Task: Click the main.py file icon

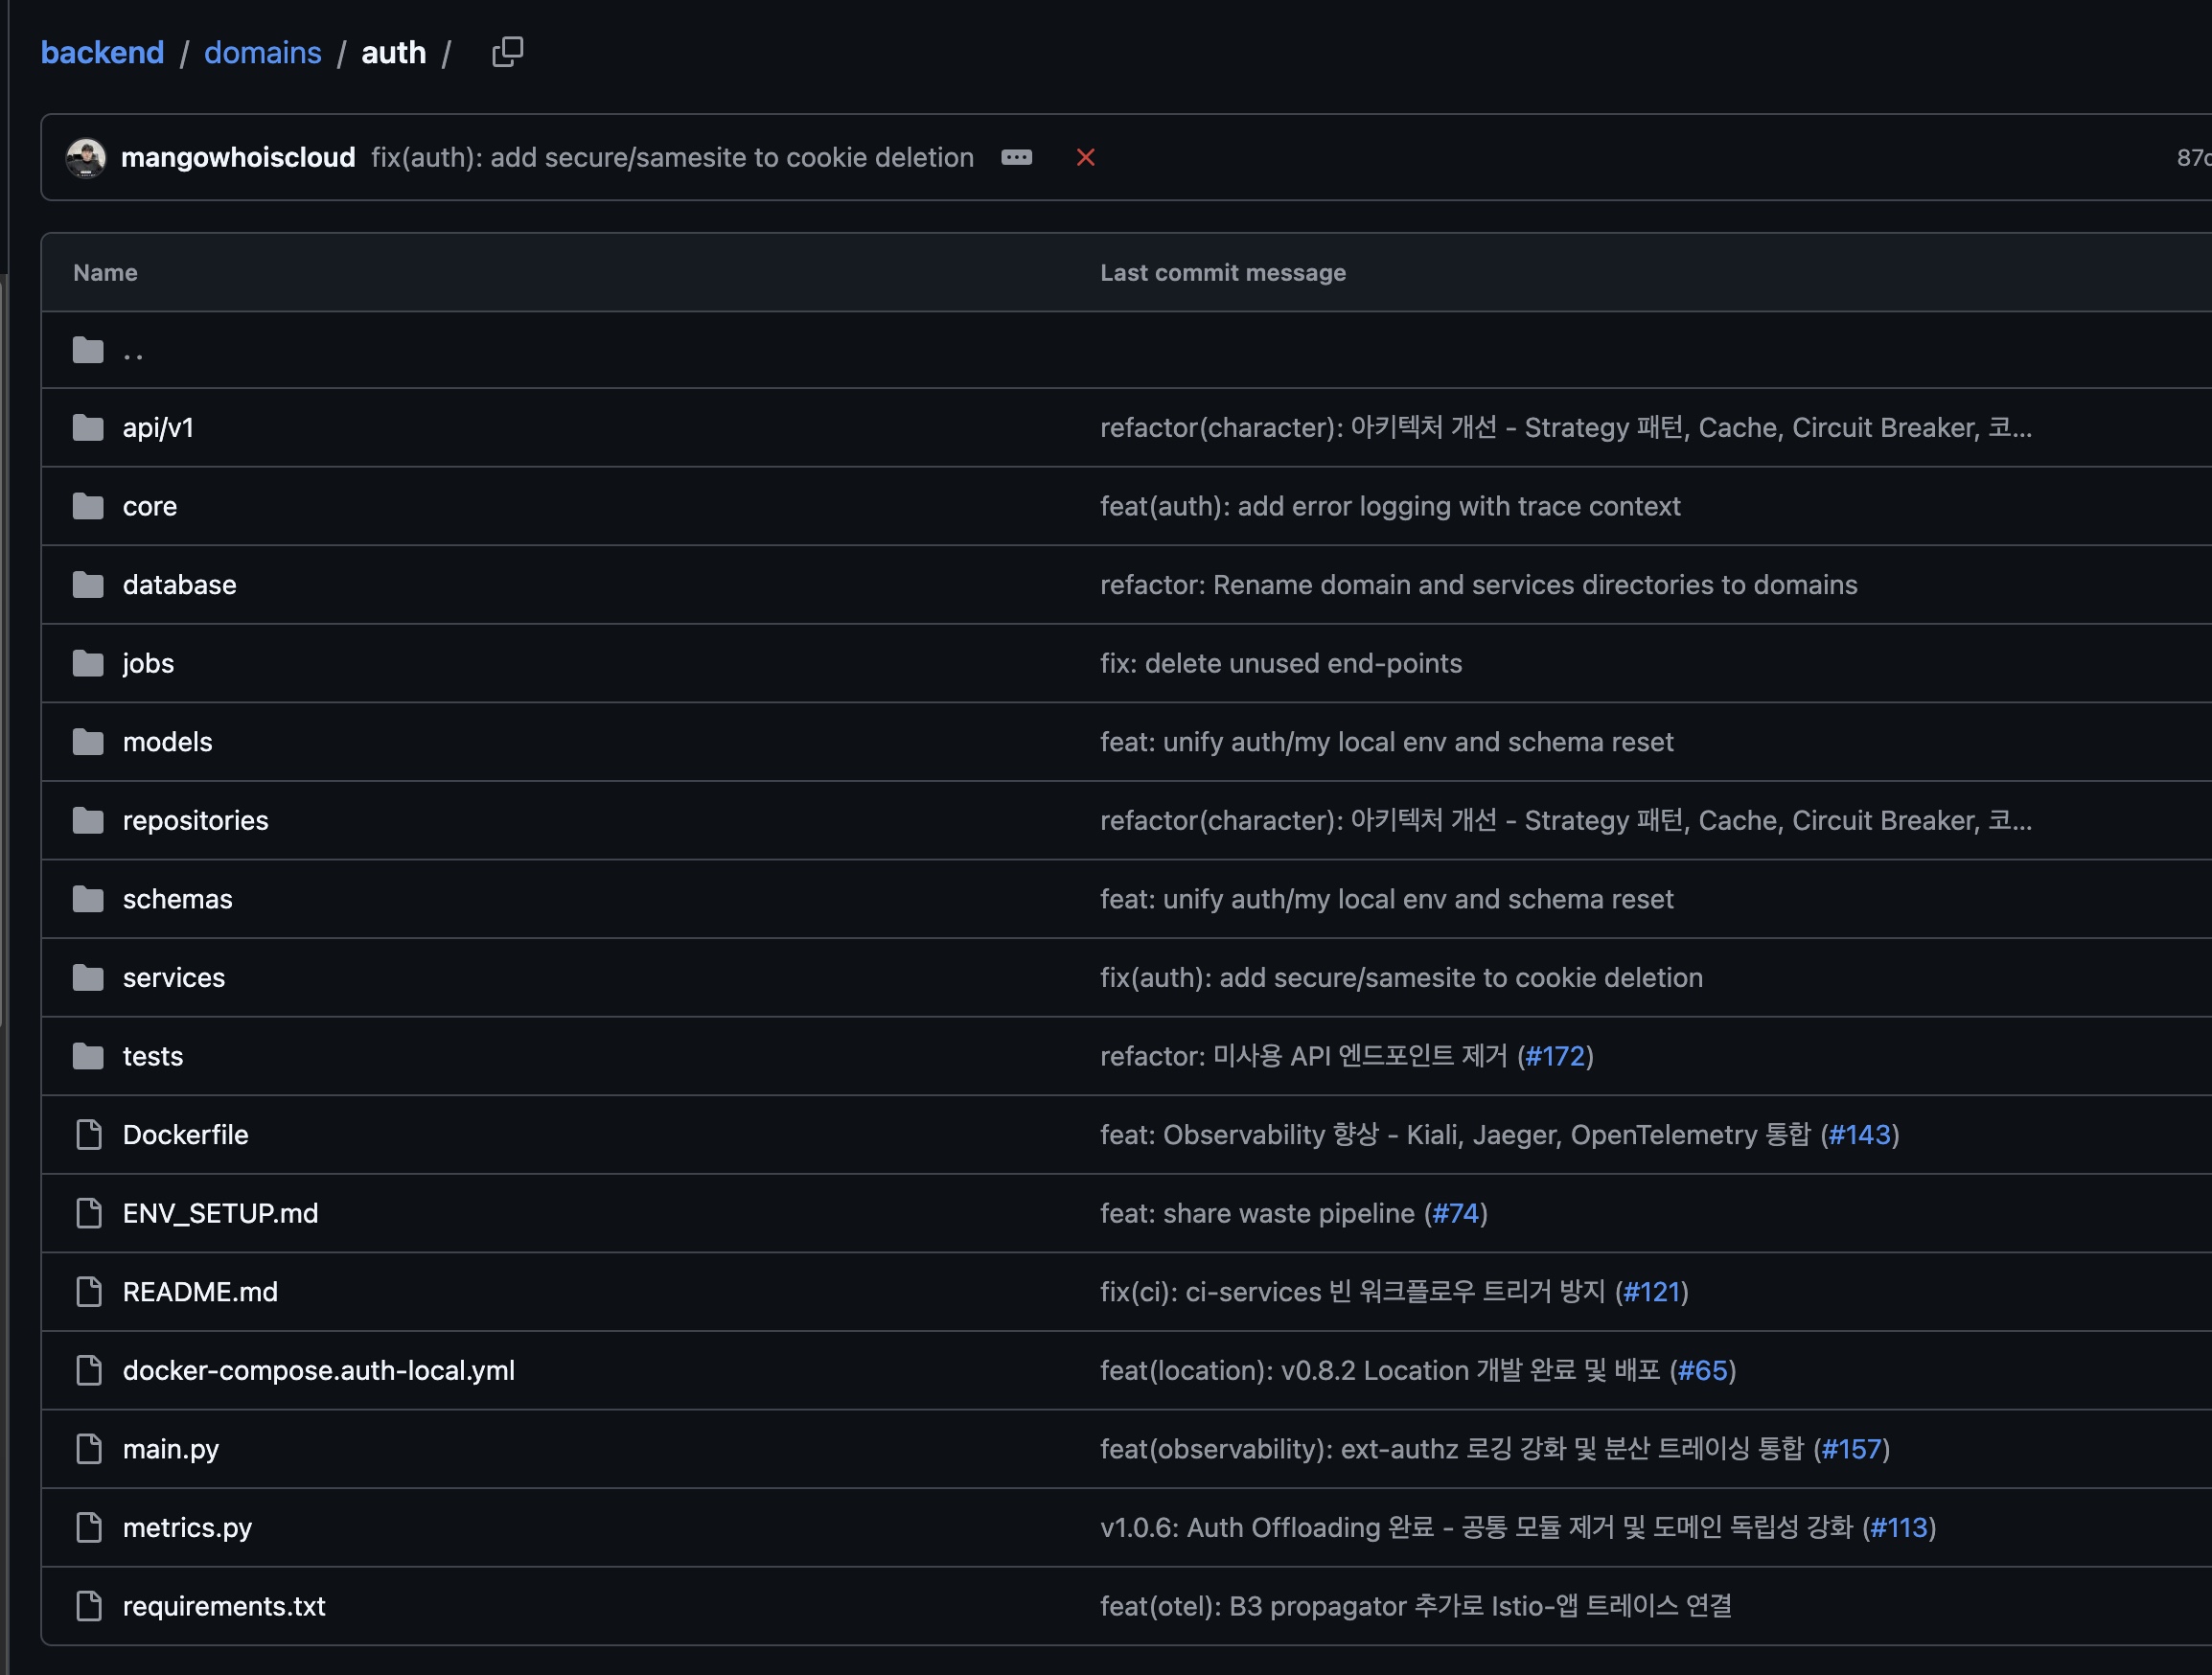Action: [88, 1449]
